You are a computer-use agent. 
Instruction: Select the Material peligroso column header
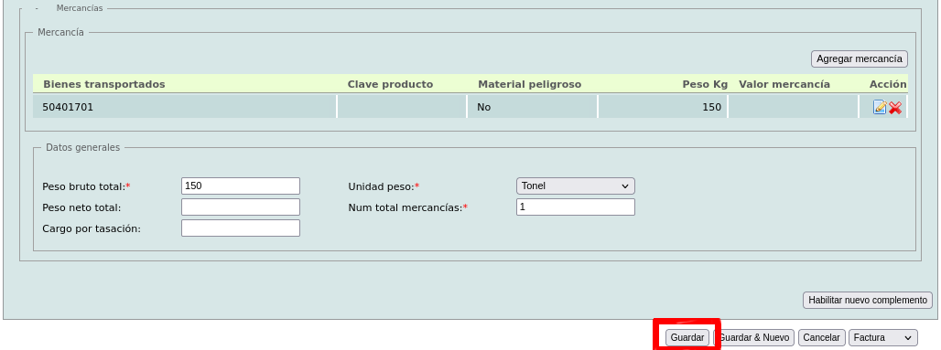click(x=529, y=84)
